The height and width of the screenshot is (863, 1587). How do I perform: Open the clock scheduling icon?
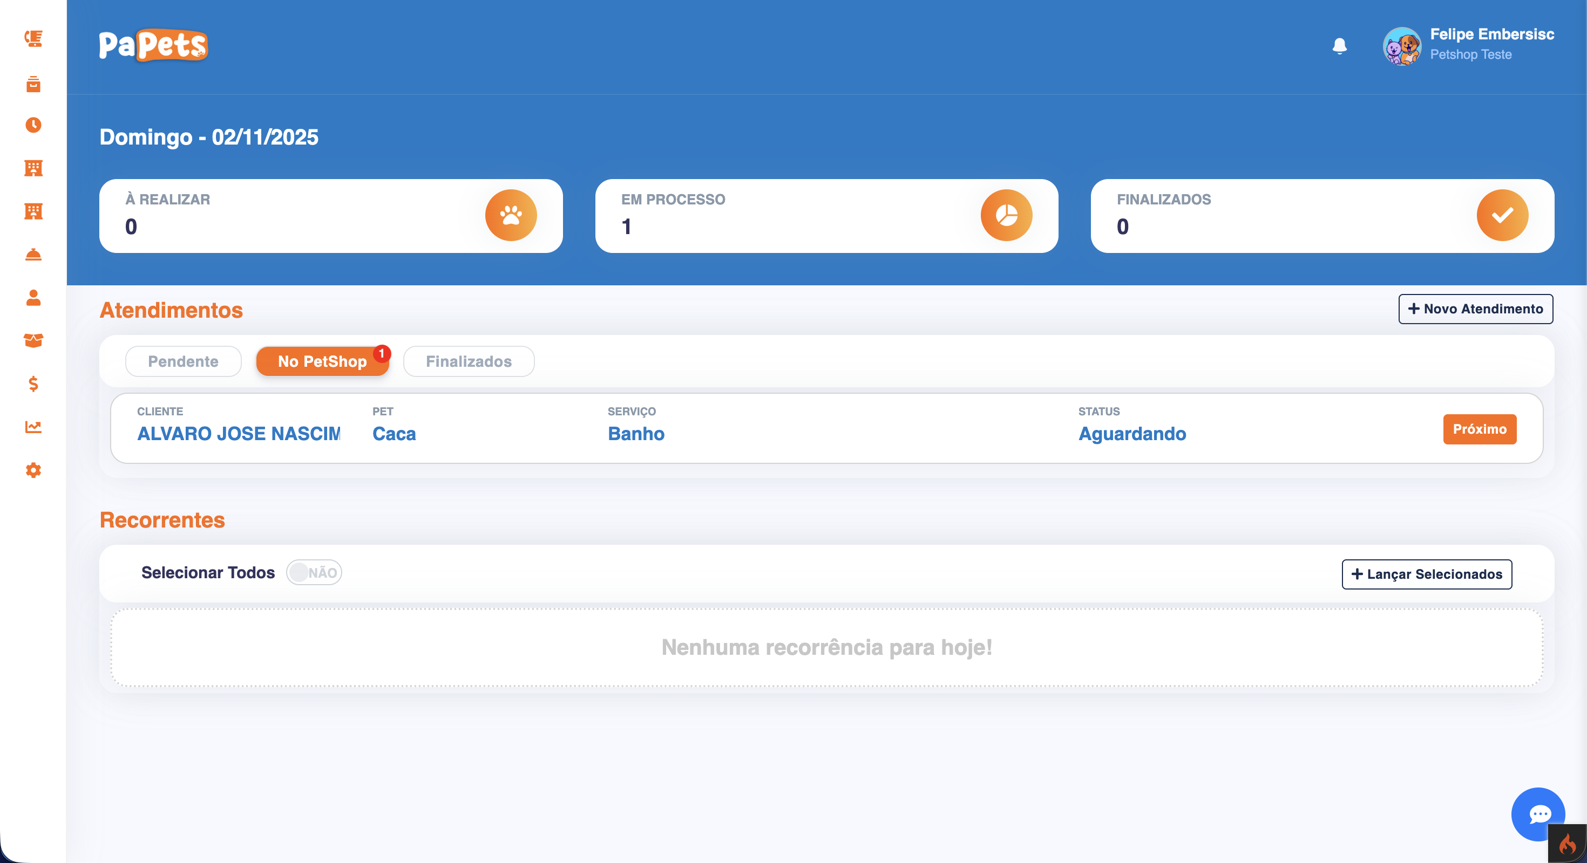coord(33,126)
